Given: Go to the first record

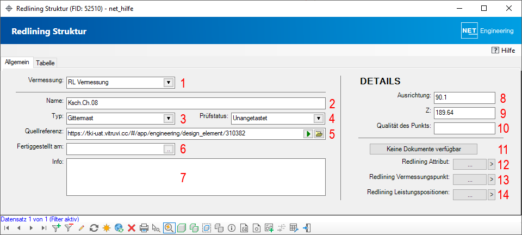Looking at the screenshot, I should point(7,228).
